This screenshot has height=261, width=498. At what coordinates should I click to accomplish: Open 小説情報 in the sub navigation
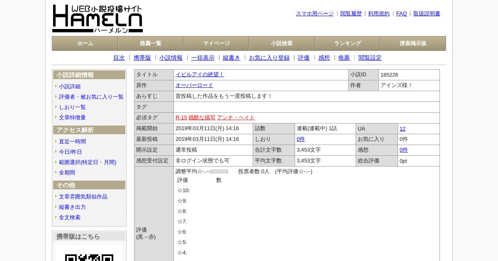tap(171, 58)
